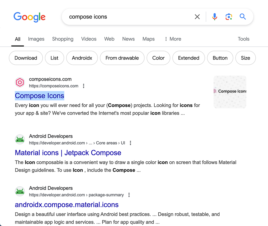The image size is (268, 226).
Task: Switch to the Images tab
Action: pos(36,39)
